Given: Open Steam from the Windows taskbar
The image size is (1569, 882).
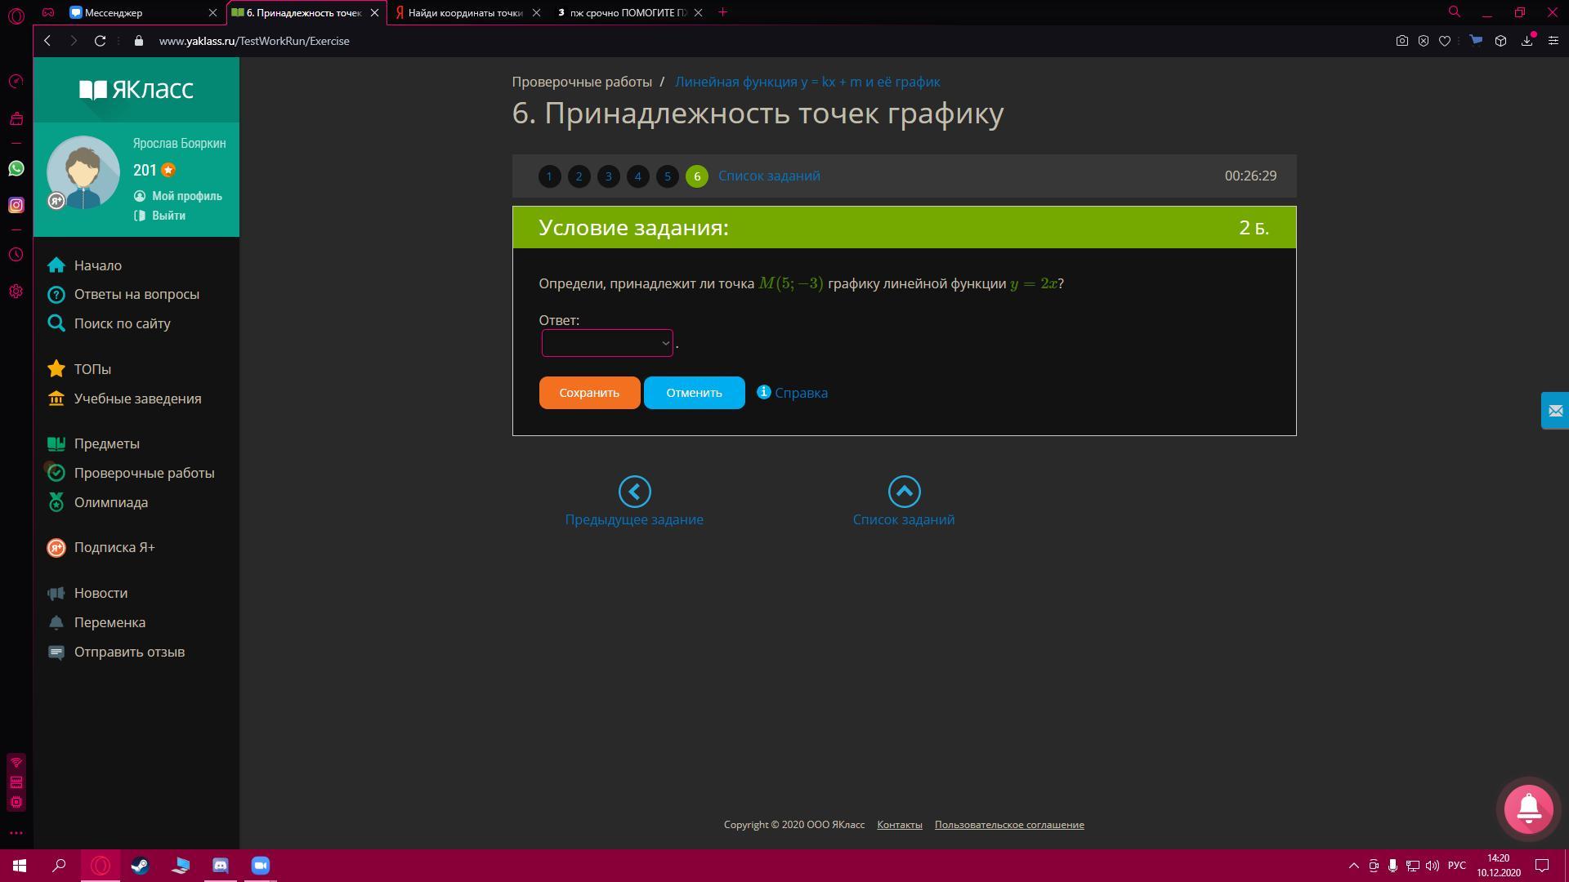Looking at the screenshot, I should click(140, 866).
